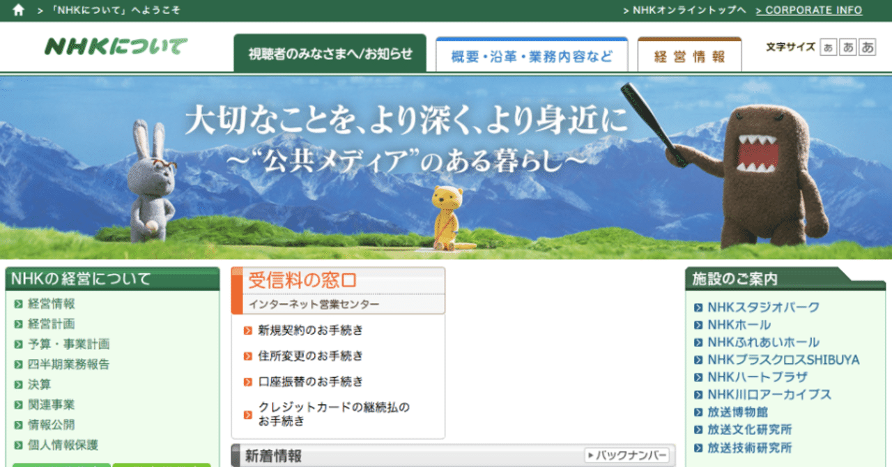The image size is (892, 467).
Task: Open 放送博物館 link
Action: pos(737,413)
